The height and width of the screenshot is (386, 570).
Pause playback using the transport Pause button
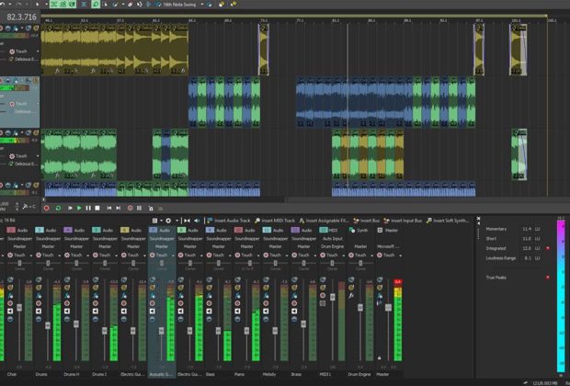point(88,208)
